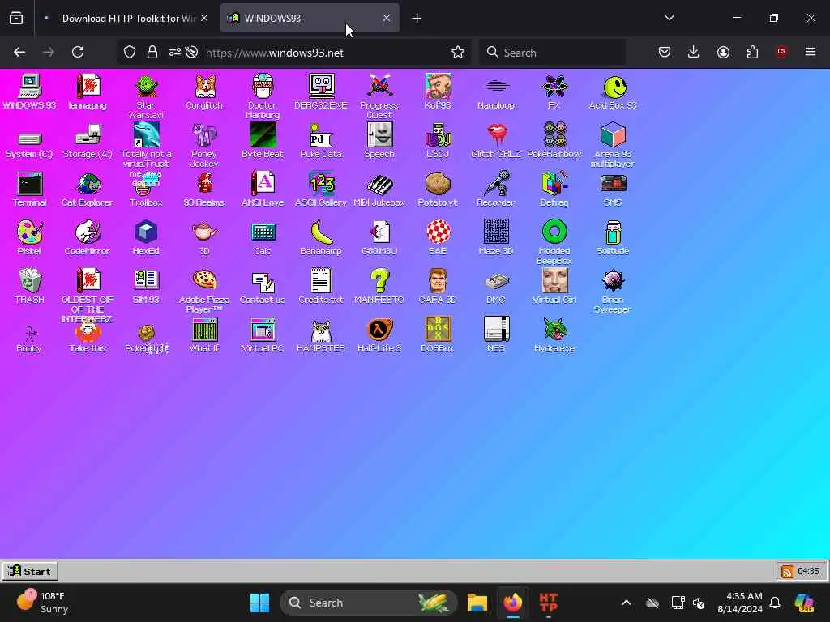
Task: Open the lenna.png file icon
Action: [88, 86]
